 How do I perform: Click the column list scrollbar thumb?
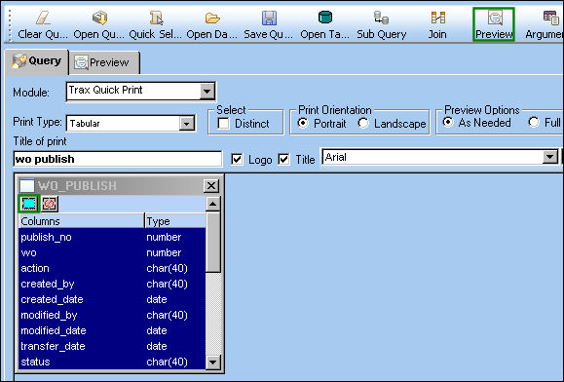(x=212, y=242)
